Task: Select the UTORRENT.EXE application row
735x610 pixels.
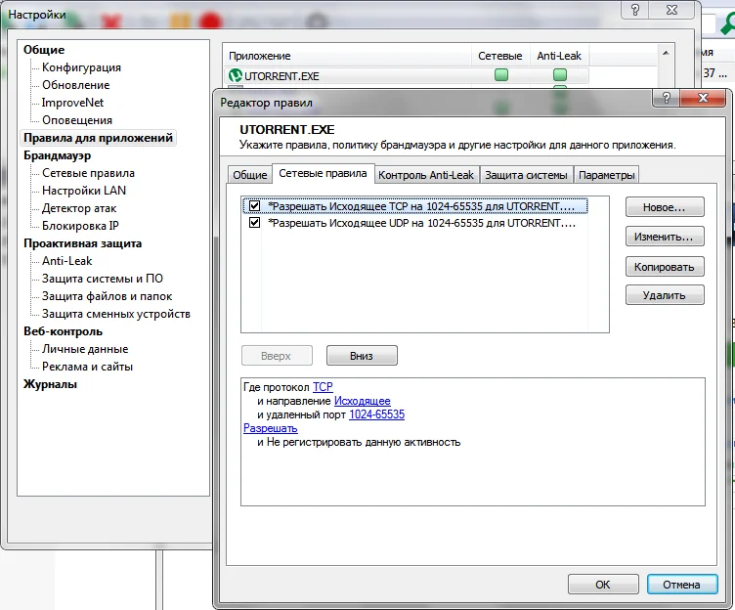Action: click(x=406, y=75)
